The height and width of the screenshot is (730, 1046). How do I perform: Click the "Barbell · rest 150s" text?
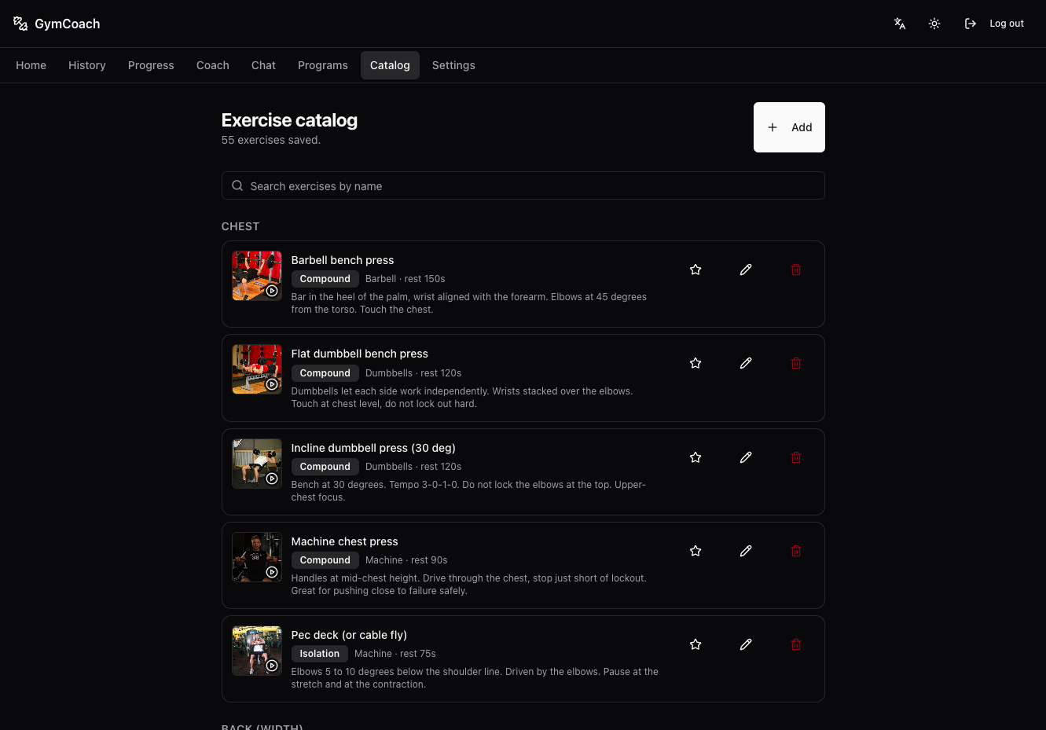[406, 279]
